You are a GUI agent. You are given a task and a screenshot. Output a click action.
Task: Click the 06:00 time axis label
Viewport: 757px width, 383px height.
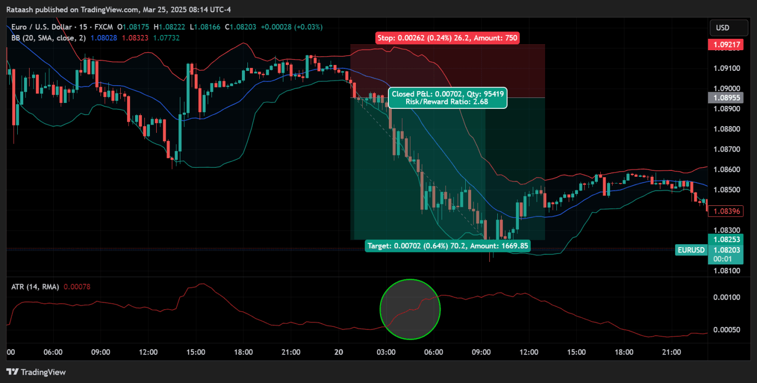53,352
